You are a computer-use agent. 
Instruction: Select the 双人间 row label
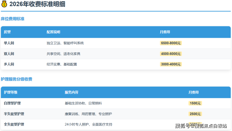tap(9, 54)
